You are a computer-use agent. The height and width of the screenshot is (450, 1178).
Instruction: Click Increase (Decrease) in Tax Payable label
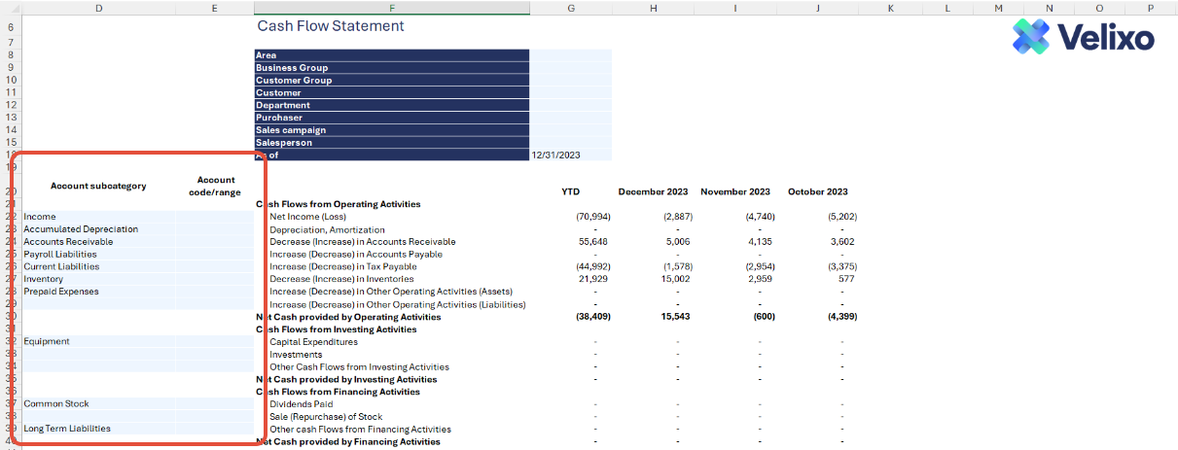[342, 266]
